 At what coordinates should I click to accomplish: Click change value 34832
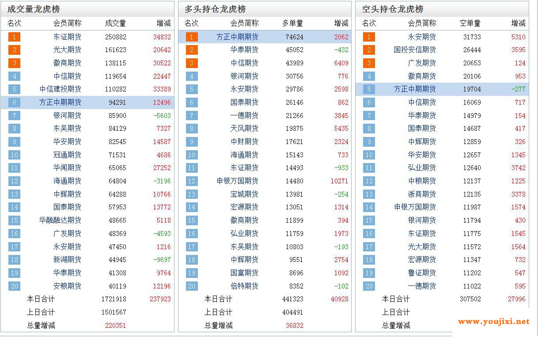[162, 37]
